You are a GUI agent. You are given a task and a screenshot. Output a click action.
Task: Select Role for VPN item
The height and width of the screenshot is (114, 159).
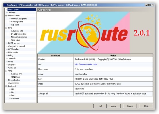coord(17,74)
